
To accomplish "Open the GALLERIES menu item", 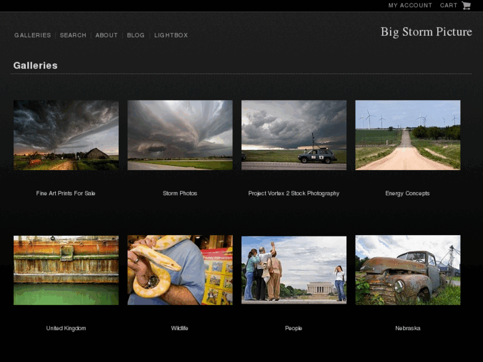I will [33, 35].
